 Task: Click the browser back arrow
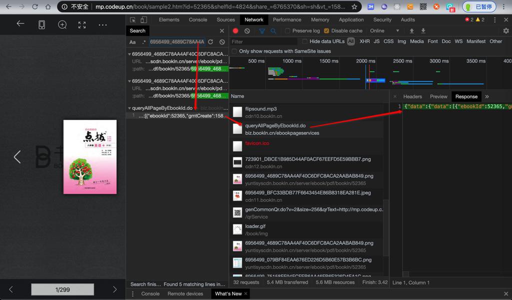tap(8, 6)
